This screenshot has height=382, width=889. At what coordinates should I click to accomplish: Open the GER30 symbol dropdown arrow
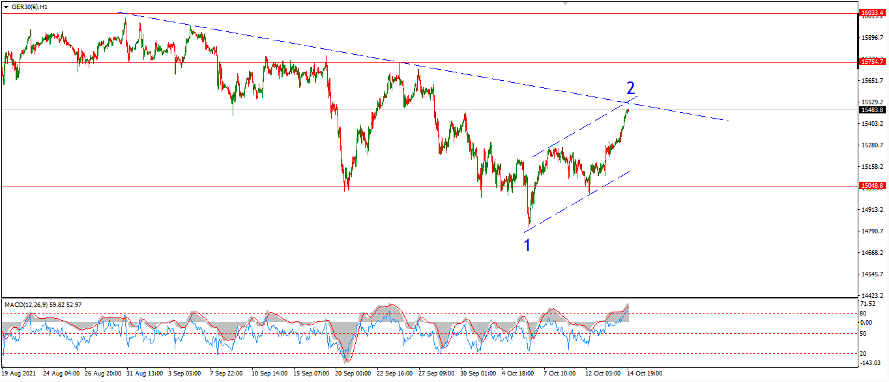pos(6,6)
